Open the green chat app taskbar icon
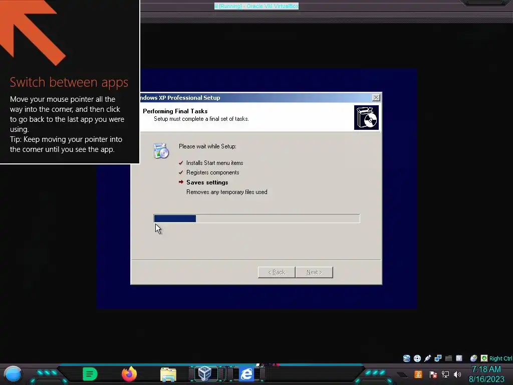The width and height of the screenshot is (513, 385). tap(90, 374)
